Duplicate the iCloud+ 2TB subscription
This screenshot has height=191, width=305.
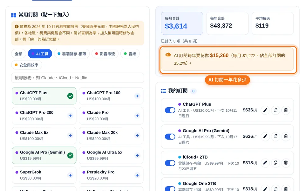click(275, 163)
